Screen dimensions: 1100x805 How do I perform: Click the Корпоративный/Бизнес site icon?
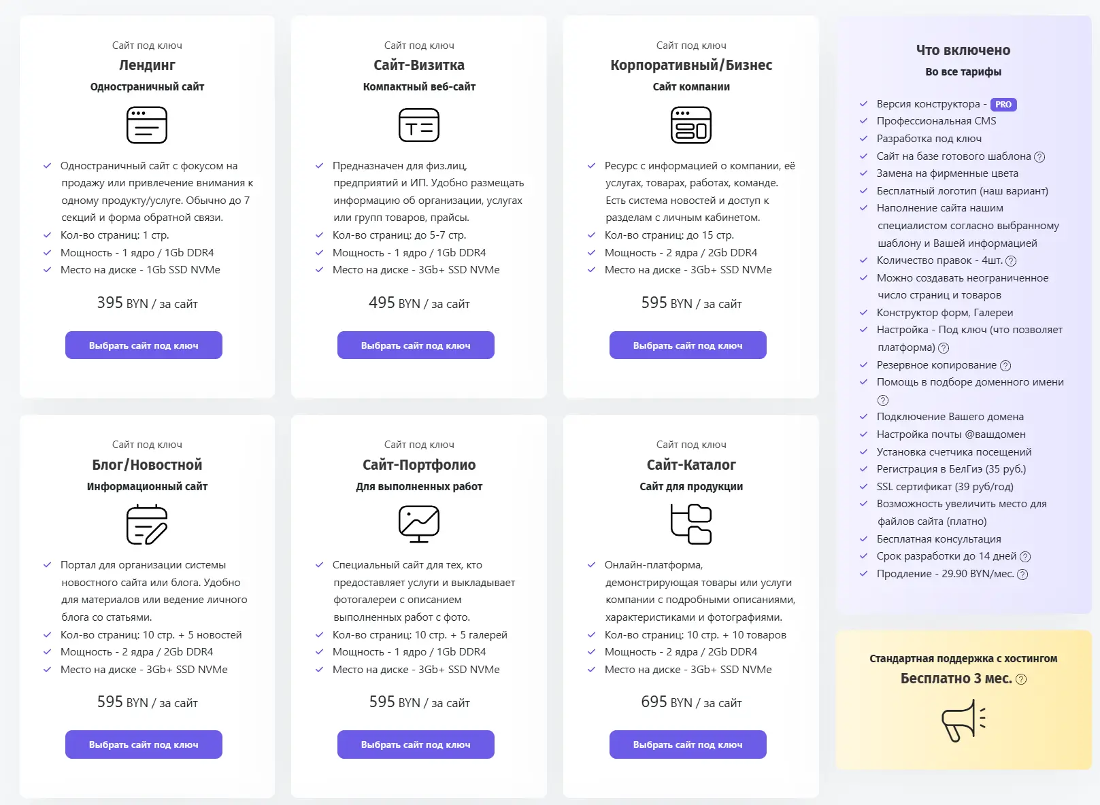point(691,125)
